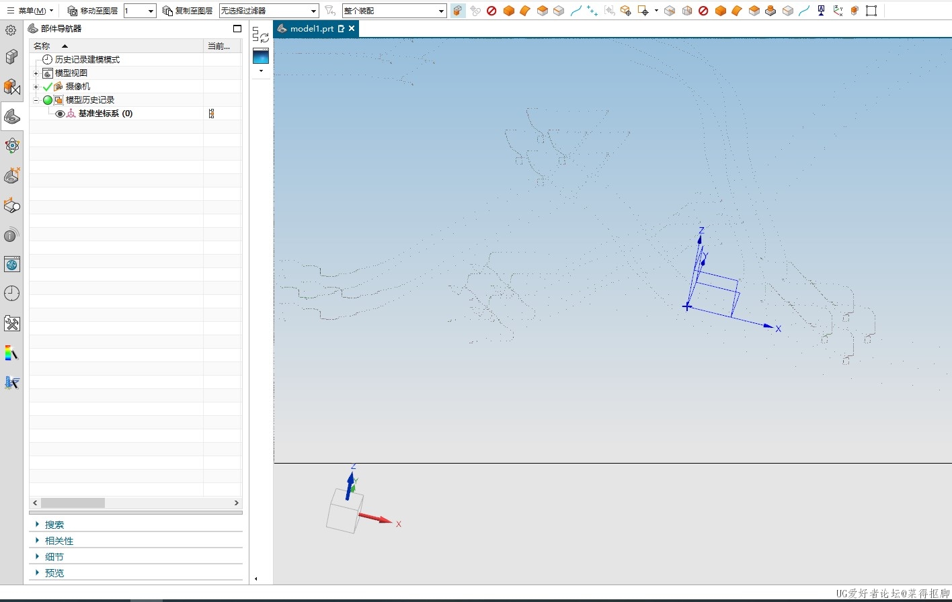Screen dimensions: 952x602
Task: Click the small orange component cube icon
Action: coord(855,11)
